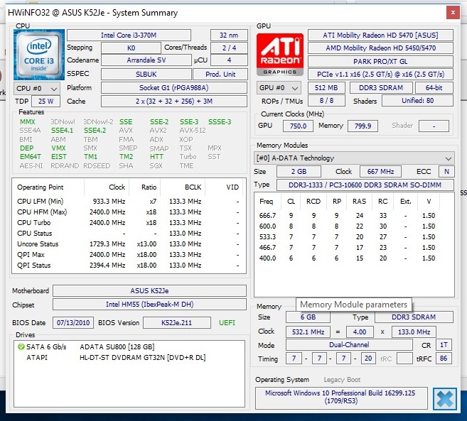Click the BIOS date 07/13/2010 field
The height and width of the screenshot is (421, 467).
coord(73,322)
